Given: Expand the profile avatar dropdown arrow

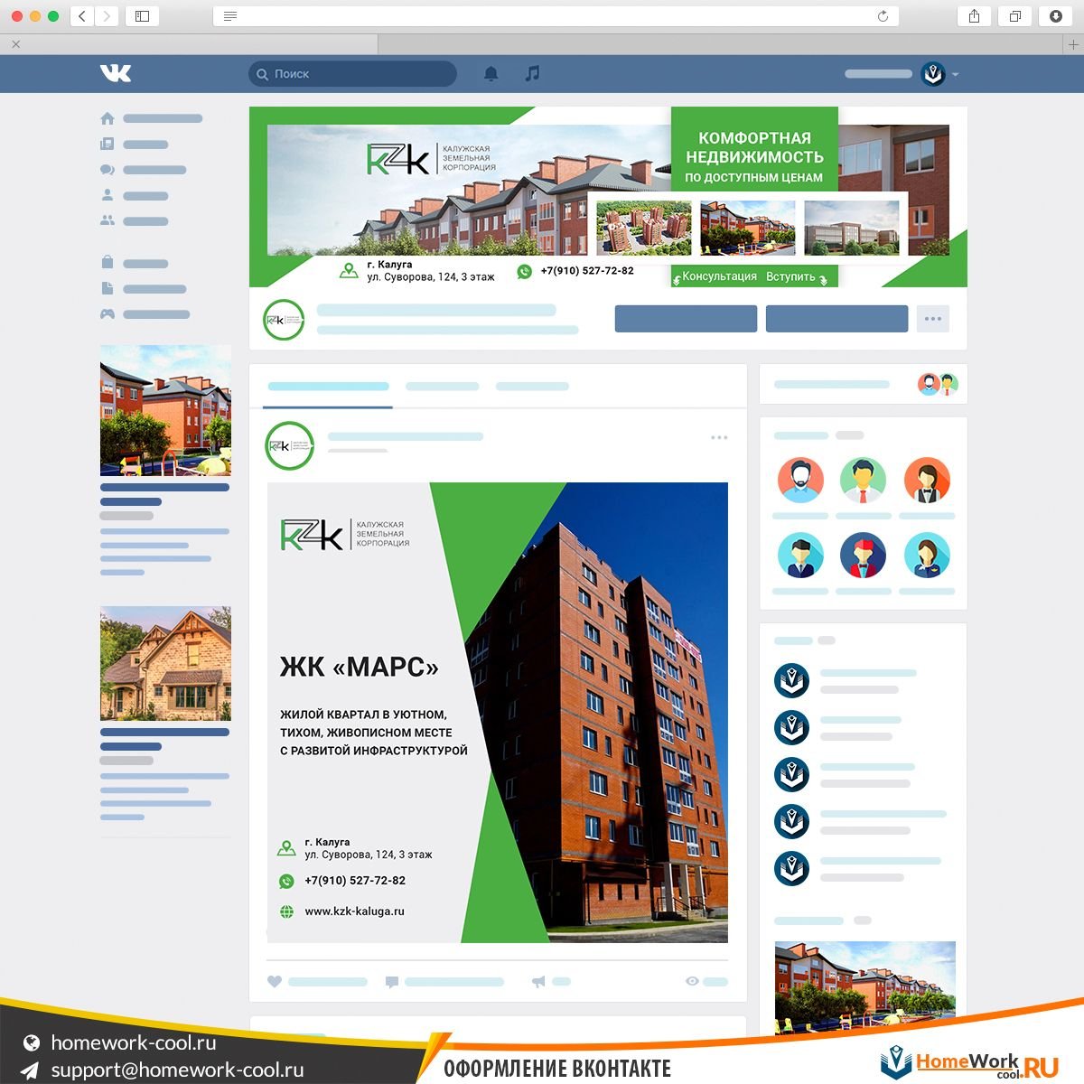Looking at the screenshot, I should [956, 75].
